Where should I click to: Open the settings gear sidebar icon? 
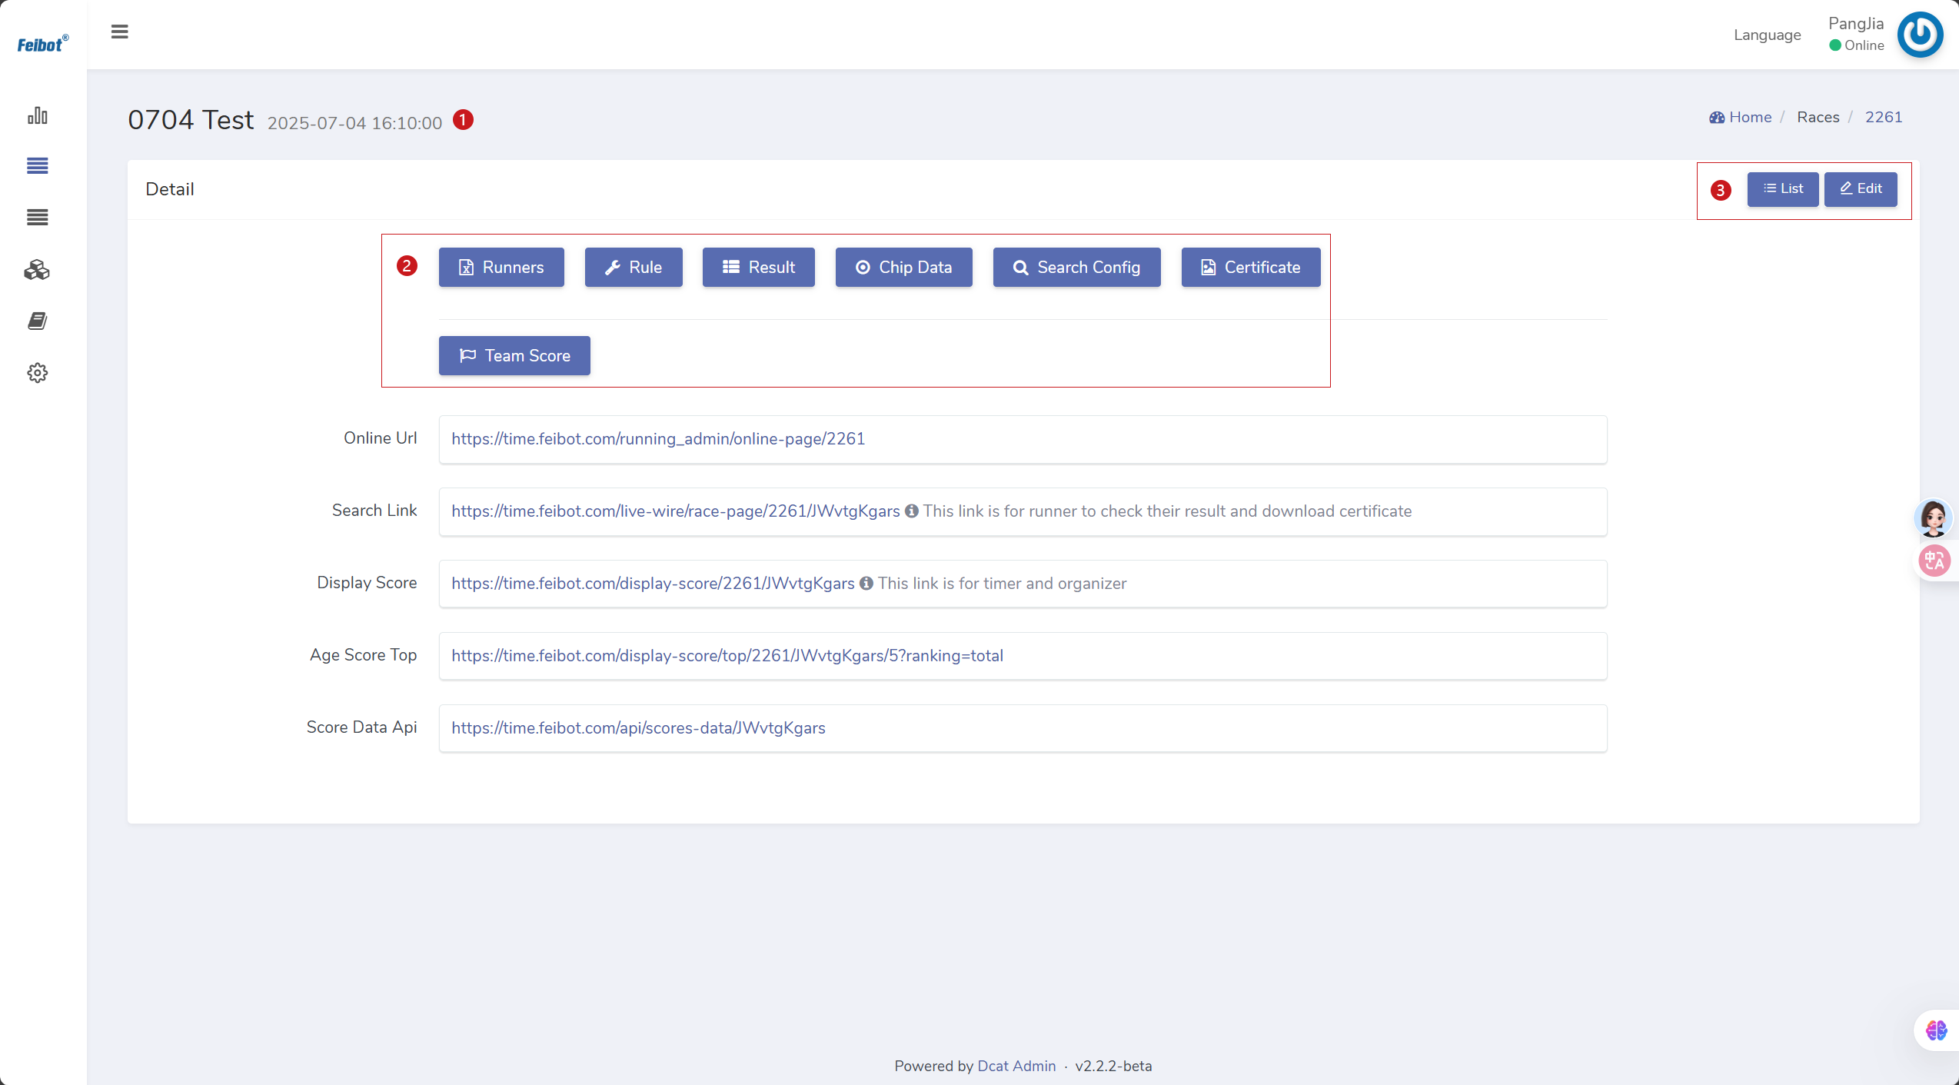38,373
